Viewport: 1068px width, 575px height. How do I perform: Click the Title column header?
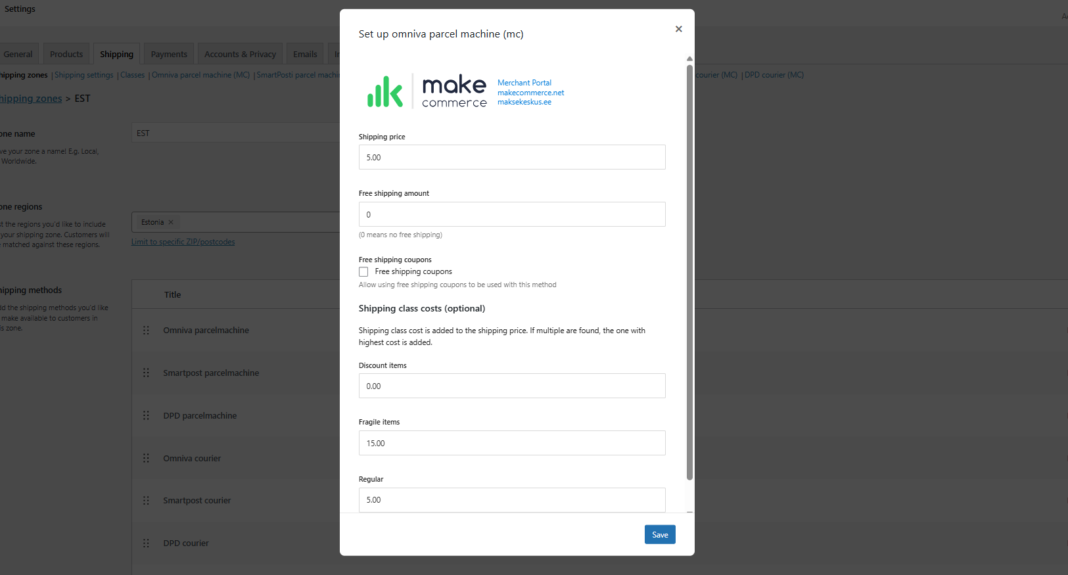[x=172, y=294]
